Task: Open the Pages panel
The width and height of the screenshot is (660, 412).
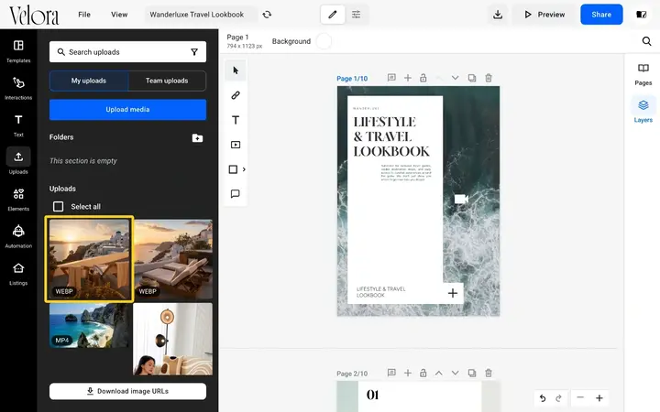Action: (643, 74)
